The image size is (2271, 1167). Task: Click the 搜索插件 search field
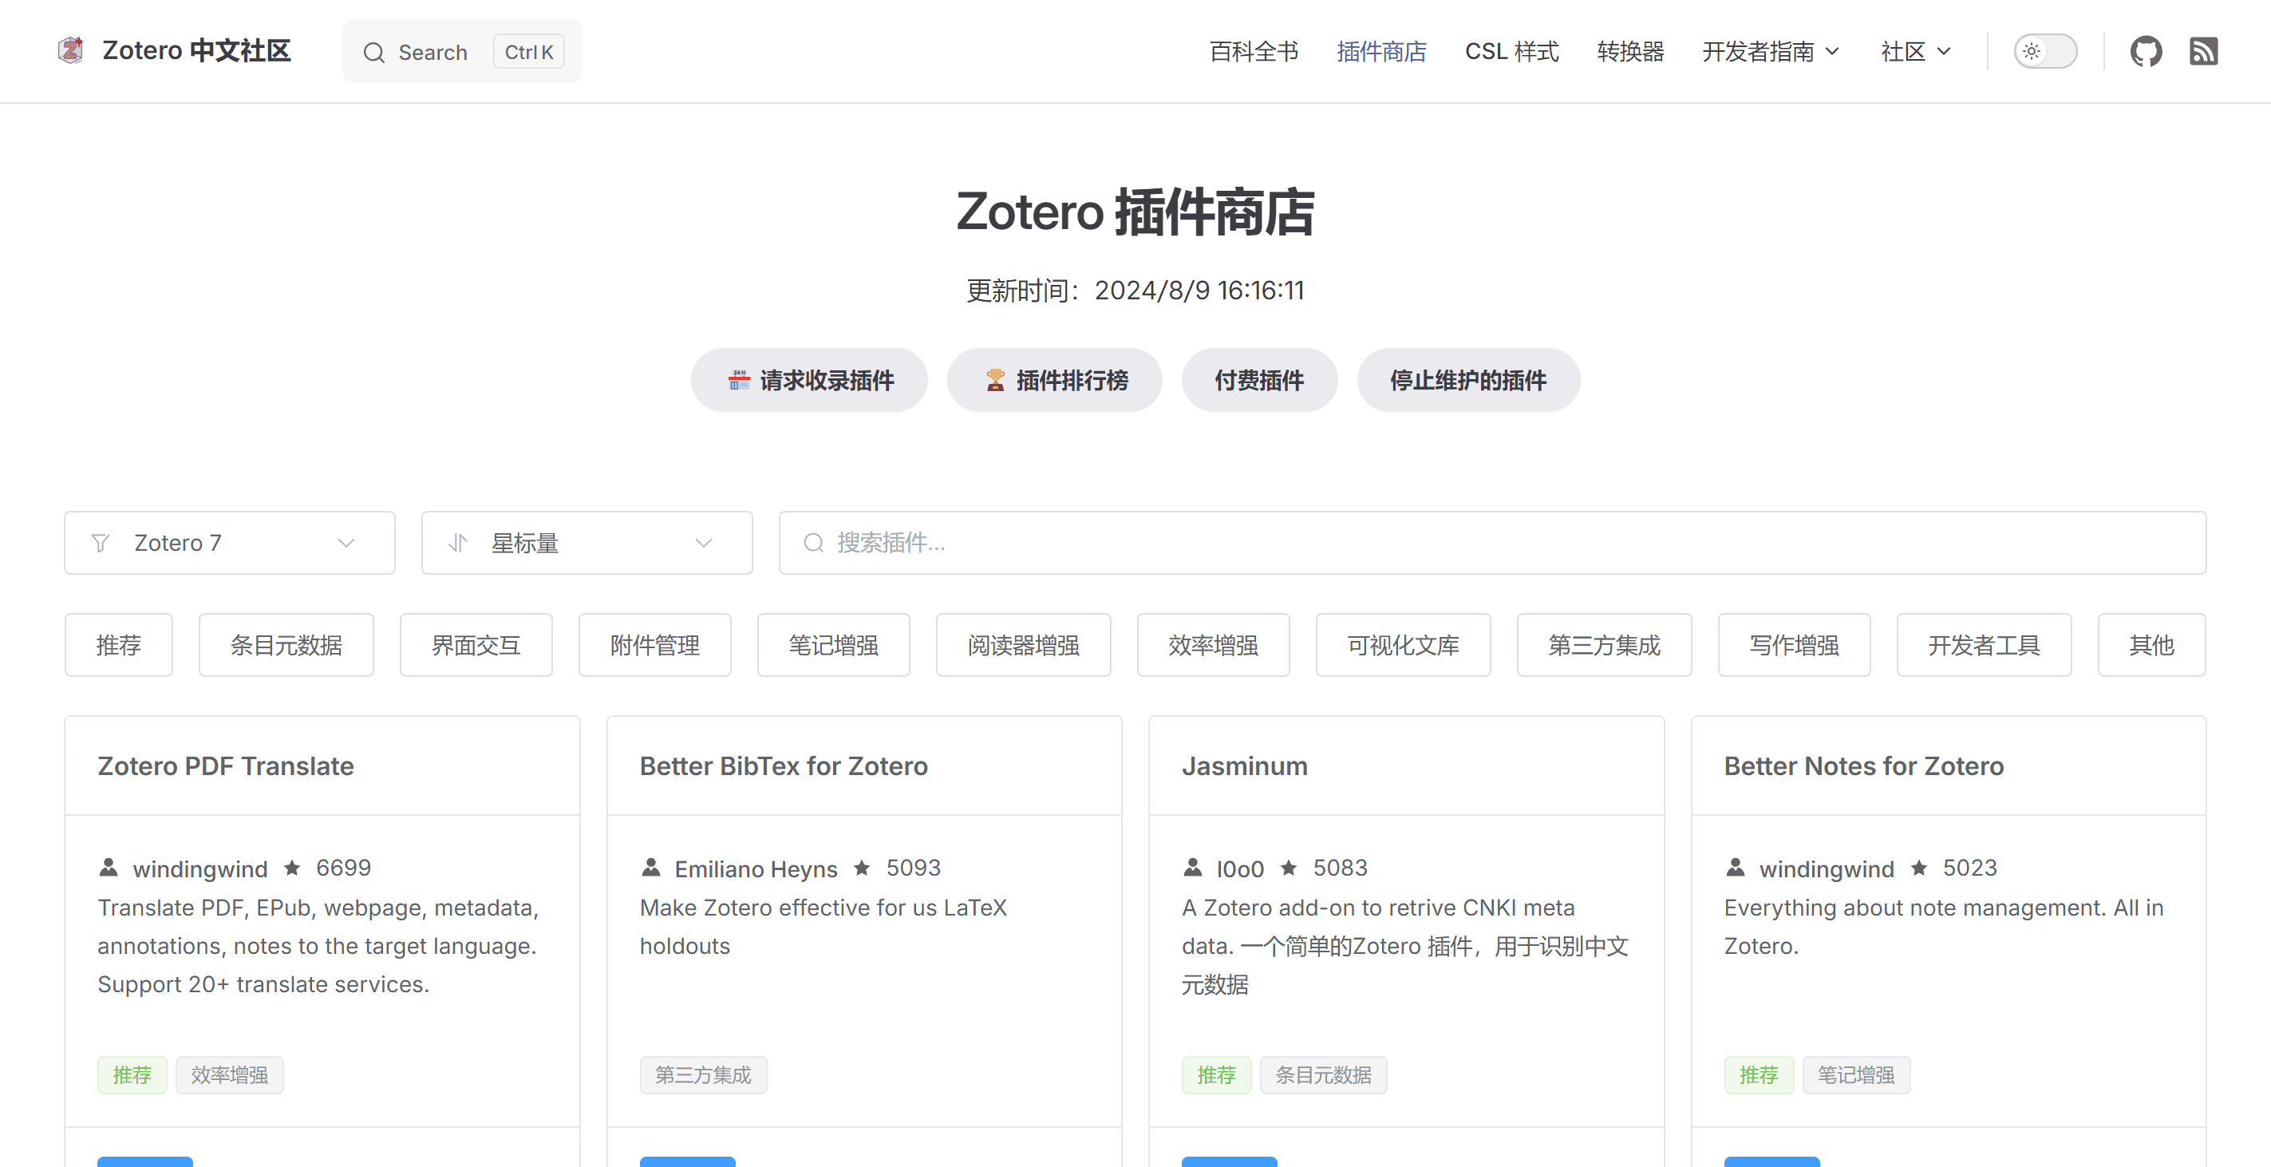point(1492,544)
